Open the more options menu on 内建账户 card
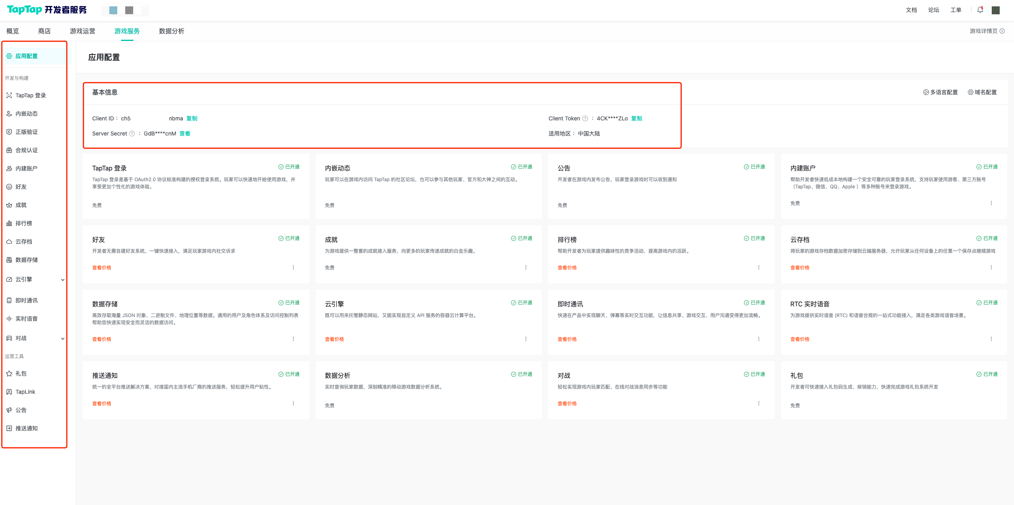The image size is (1014, 505). pyautogui.click(x=991, y=203)
